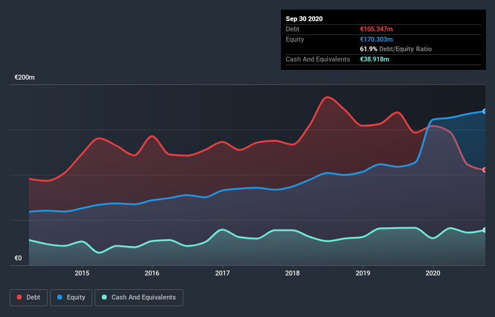The image size is (495, 317).
Task: Click the Sep 30 2020 tooltip date
Action: coord(304,19)
